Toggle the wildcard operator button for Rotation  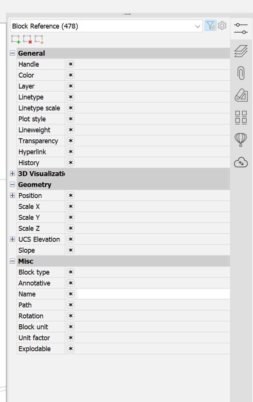pyautogui.click(x=70, y=316)
